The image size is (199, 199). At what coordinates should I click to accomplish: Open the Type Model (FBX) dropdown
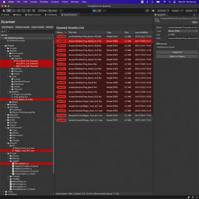183,31
